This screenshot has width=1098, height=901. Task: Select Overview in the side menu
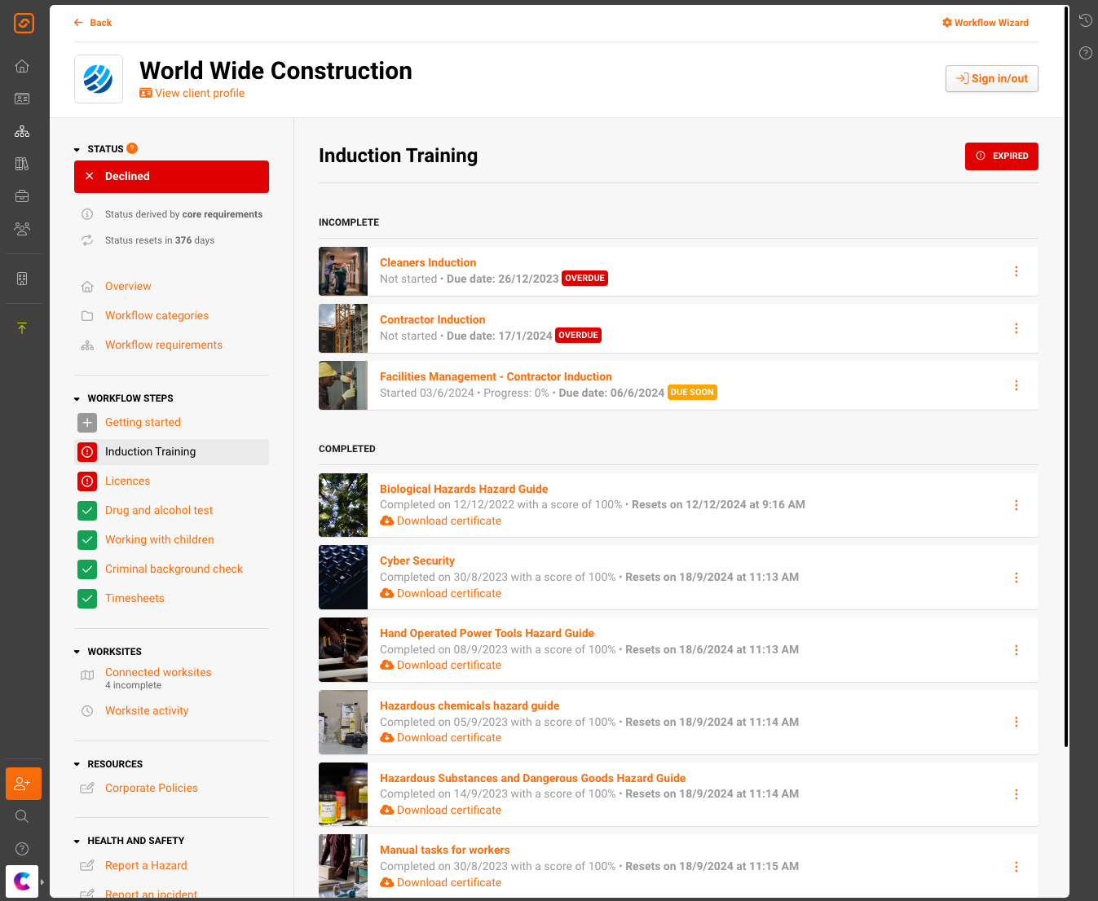click(128, 287)
